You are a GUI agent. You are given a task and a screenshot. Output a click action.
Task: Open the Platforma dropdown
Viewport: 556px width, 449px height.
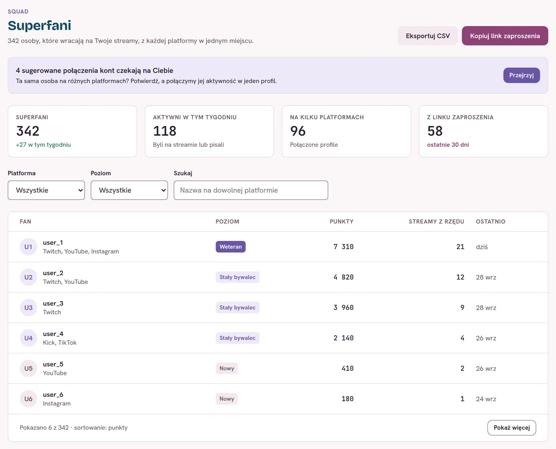46,190
